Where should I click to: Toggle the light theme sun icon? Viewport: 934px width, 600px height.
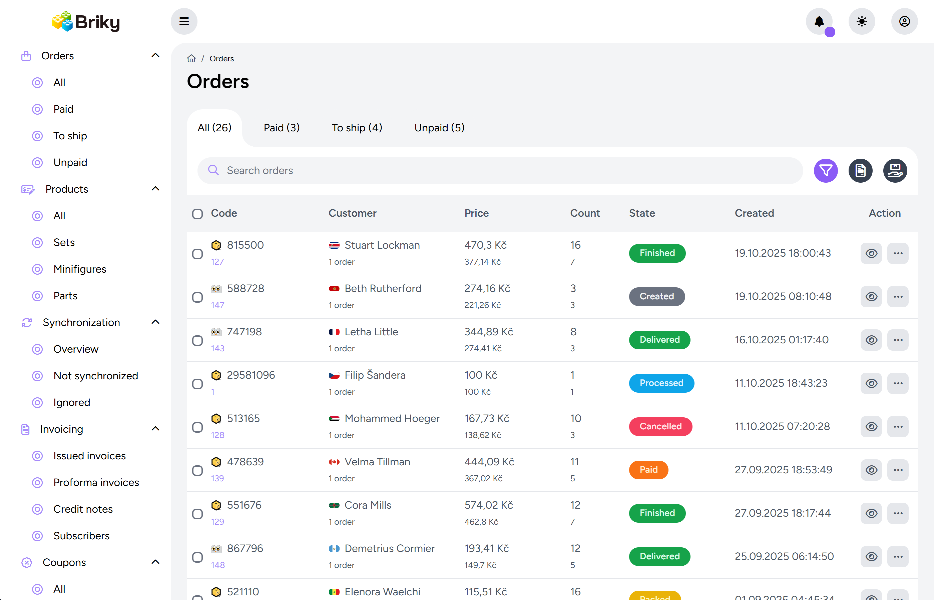pyautogui.click(x=862, y=21)
